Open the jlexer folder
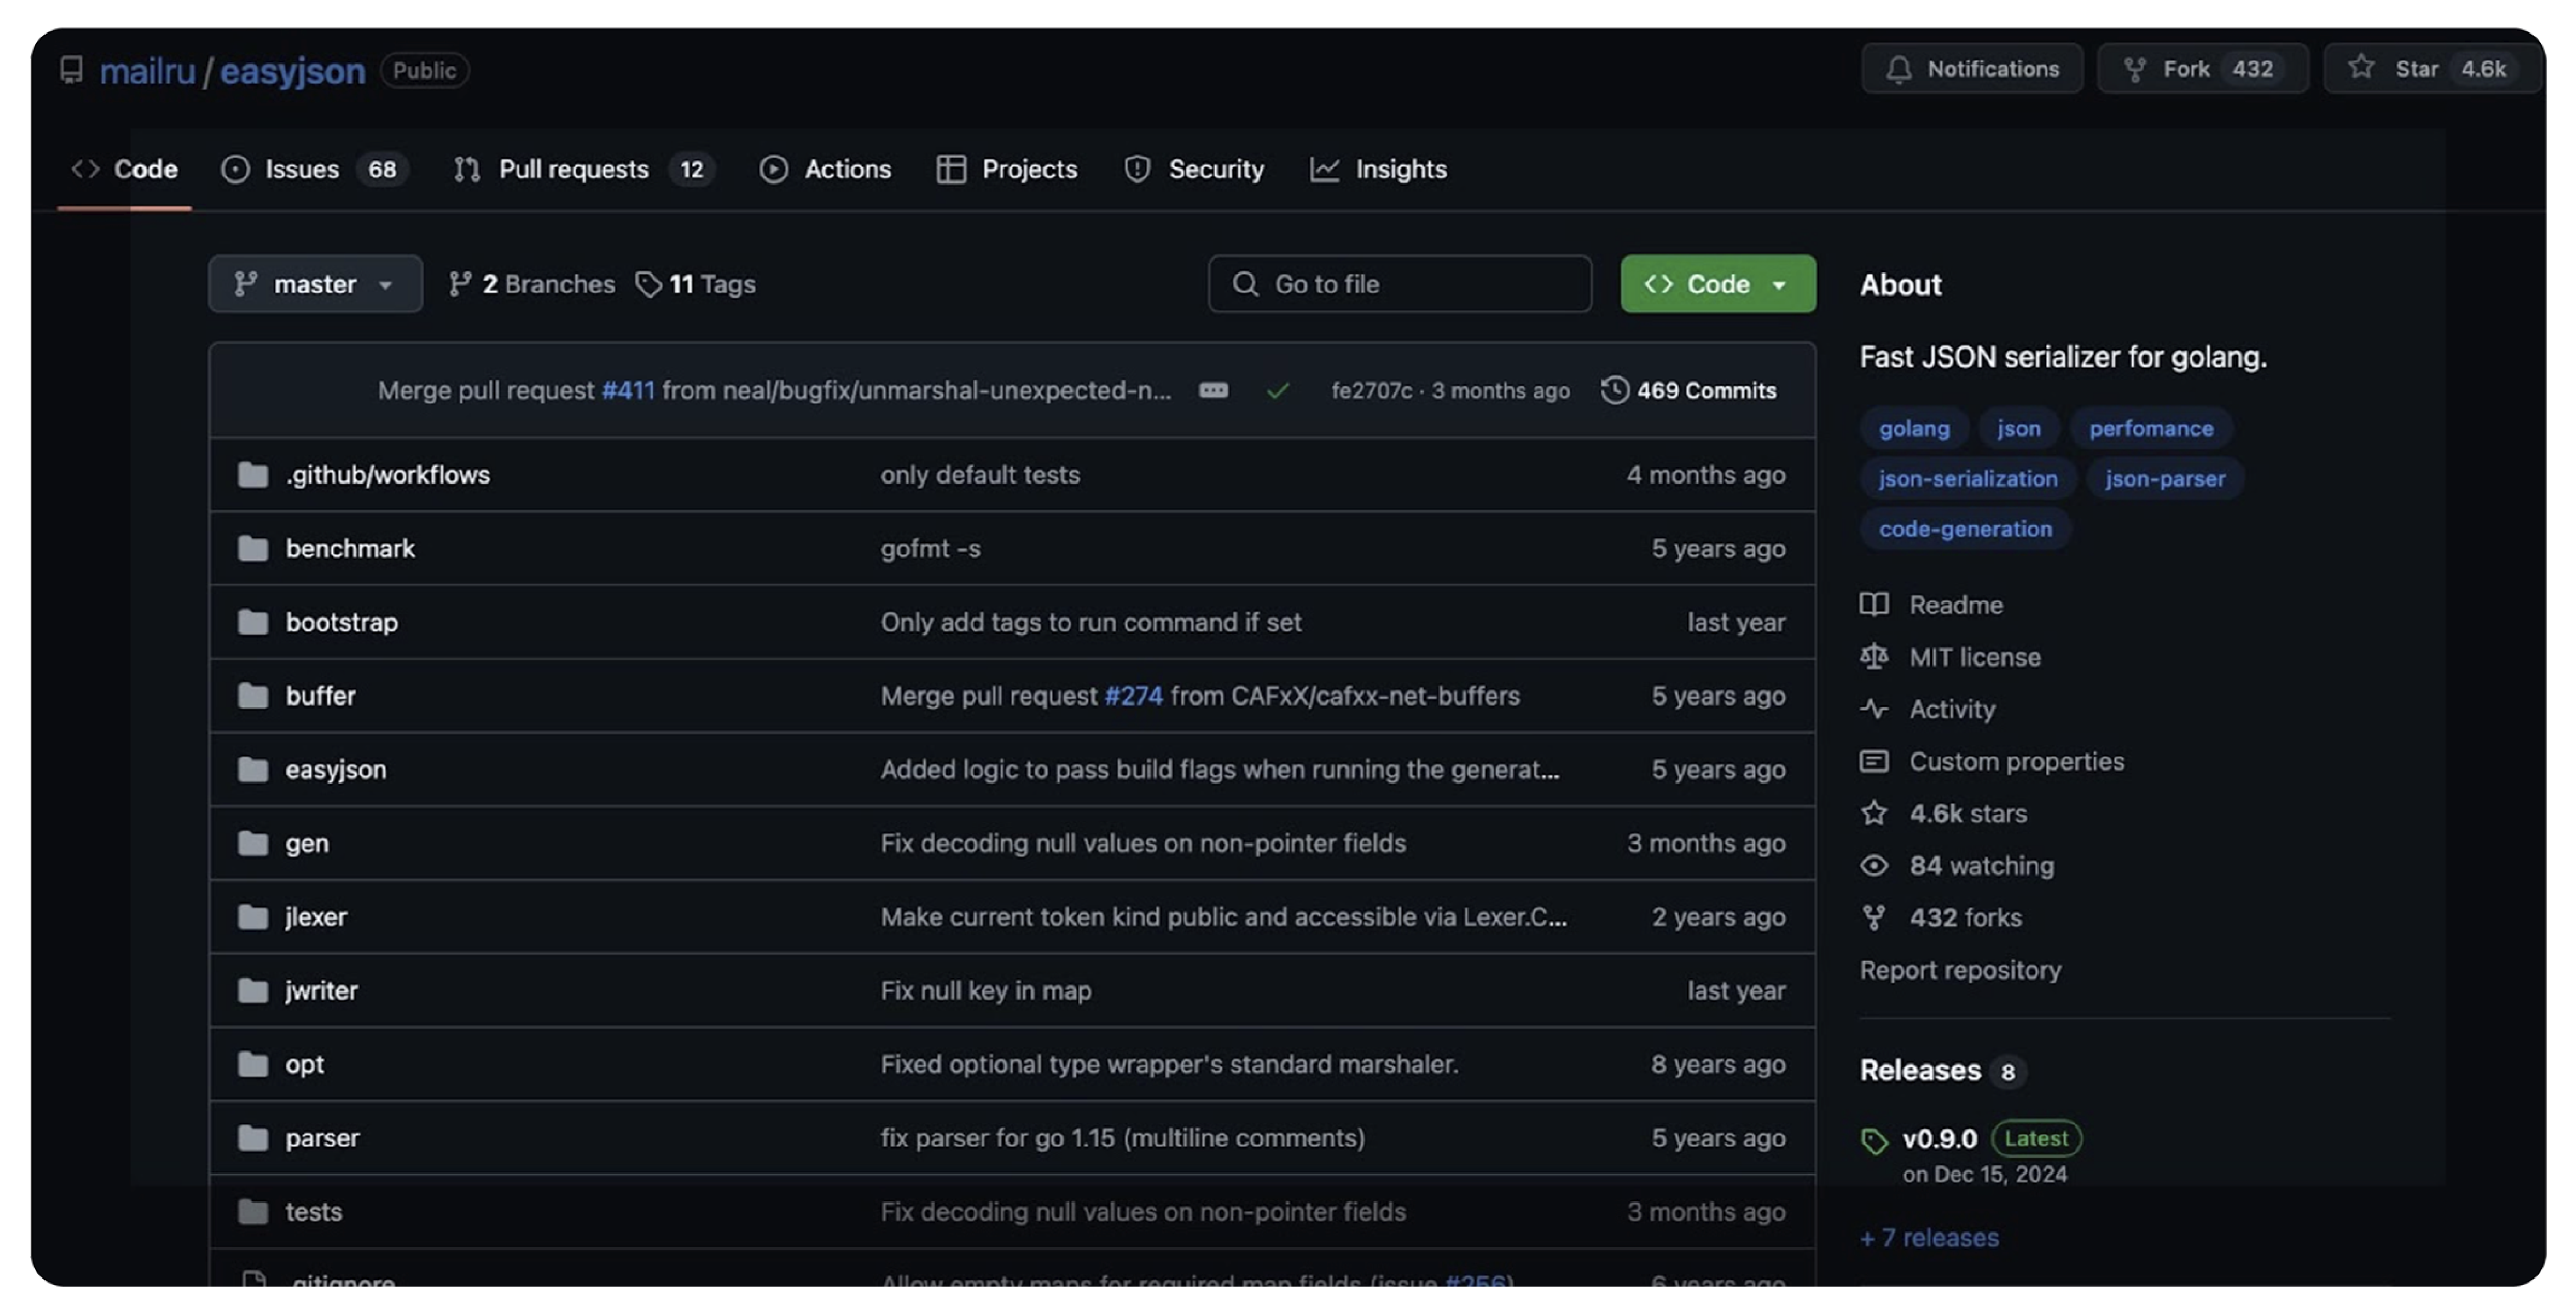 (x=316, y=917)
